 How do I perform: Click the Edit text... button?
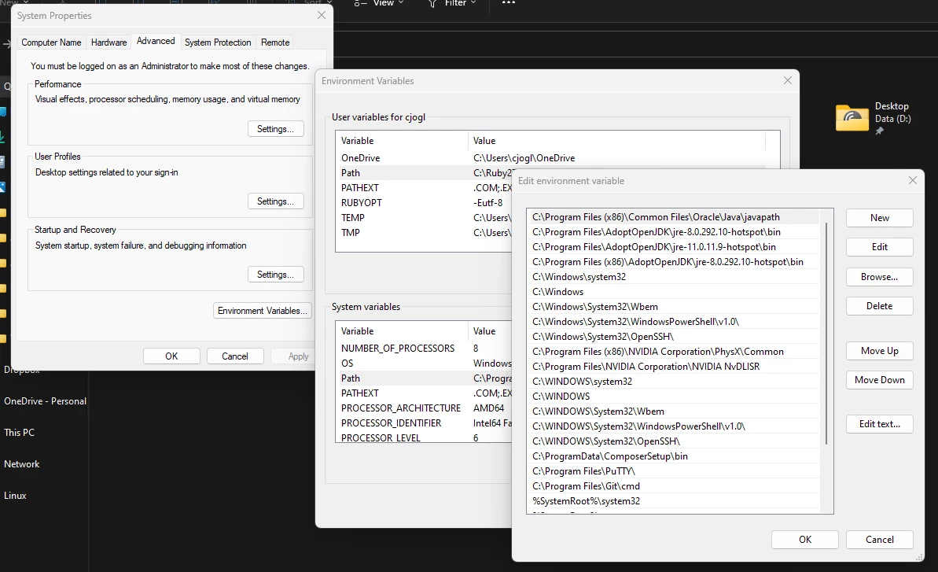pos(879,423)
